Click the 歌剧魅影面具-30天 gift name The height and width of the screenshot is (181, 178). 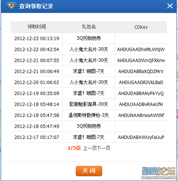coord(89,104)
